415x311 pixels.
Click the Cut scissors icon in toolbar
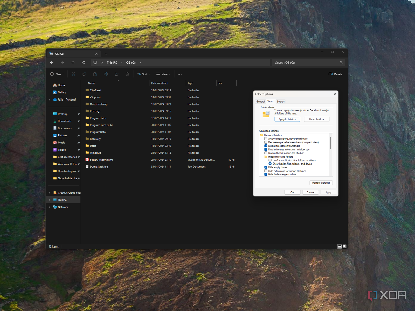click(x=74, y=74)
